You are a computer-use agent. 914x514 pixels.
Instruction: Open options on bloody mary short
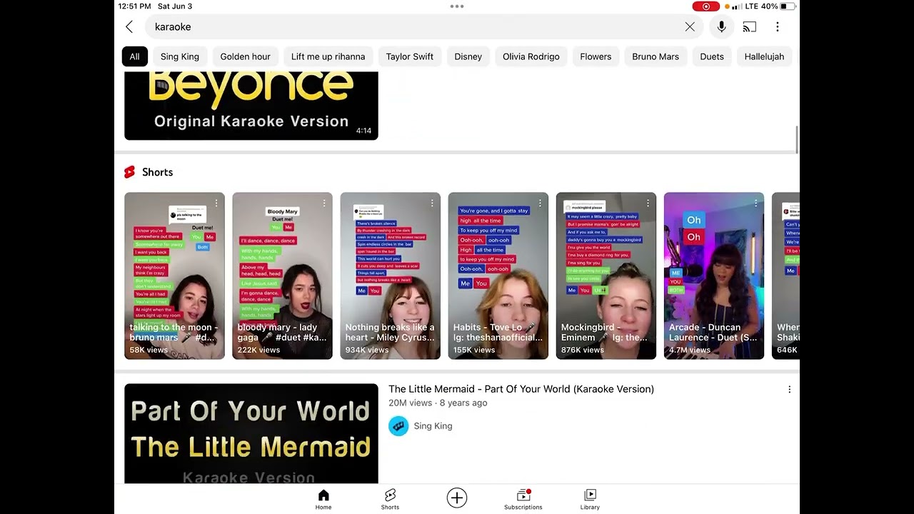click(x=324, y=203)
